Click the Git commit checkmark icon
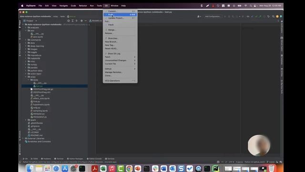 tap(256, 16)
